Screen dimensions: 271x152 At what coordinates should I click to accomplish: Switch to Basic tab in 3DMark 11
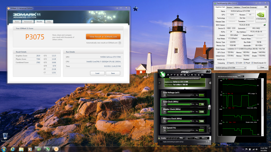(x=17, y=22)
